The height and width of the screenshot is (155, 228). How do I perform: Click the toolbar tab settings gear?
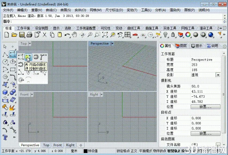pyautogui.click(x=225, y=28)
